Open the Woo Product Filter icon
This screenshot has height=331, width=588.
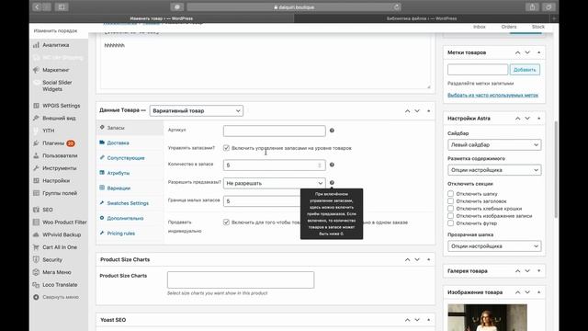(x=36, y=223)
